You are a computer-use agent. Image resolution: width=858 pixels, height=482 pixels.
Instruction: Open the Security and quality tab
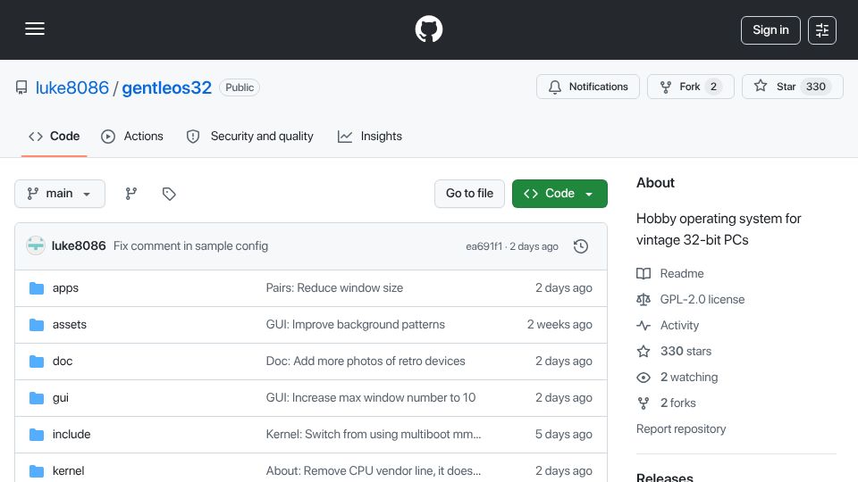point(250,136)
